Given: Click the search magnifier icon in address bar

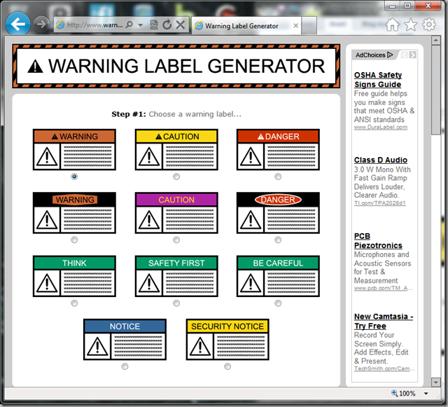Looking at the screenshot, I should tap(129, 25).
